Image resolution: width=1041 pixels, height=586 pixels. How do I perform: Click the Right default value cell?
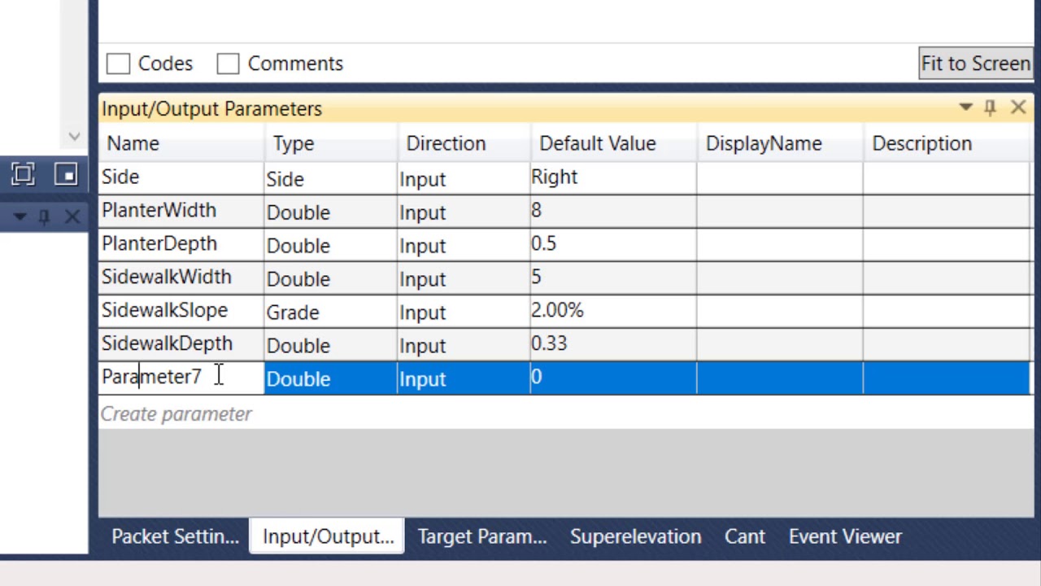[614, 177]
